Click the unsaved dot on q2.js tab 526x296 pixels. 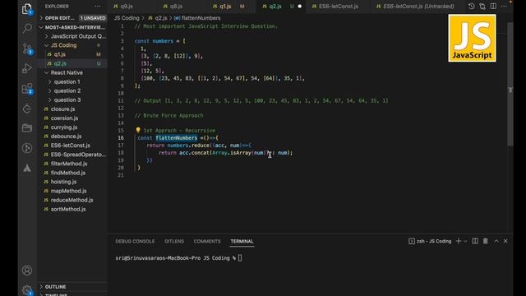point(299,7)
